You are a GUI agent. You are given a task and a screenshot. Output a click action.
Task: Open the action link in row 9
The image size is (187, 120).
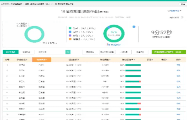click(179, 109)
